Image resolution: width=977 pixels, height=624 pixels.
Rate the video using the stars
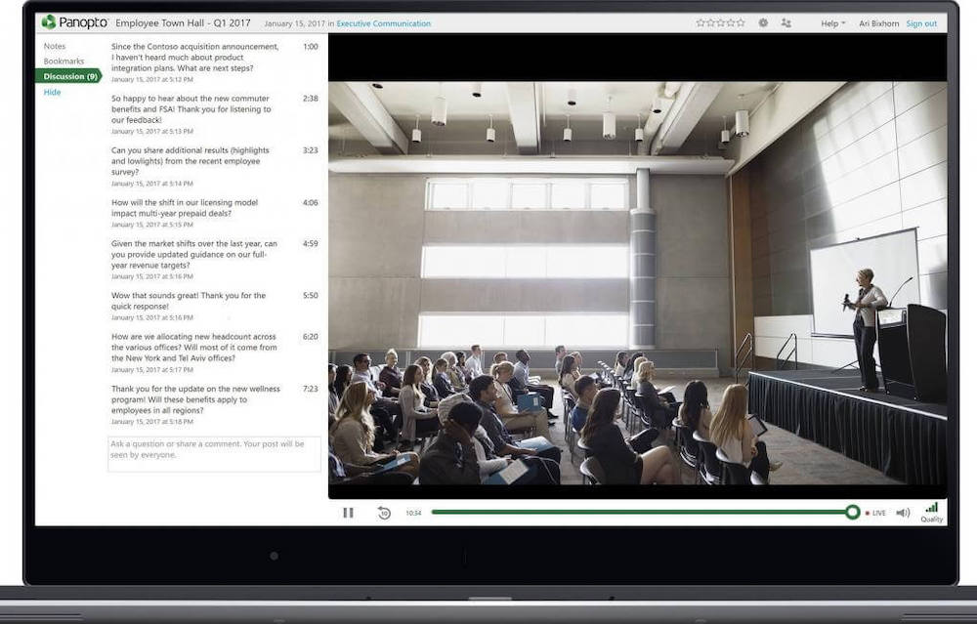pyautogui.click(x=720, y=22)
